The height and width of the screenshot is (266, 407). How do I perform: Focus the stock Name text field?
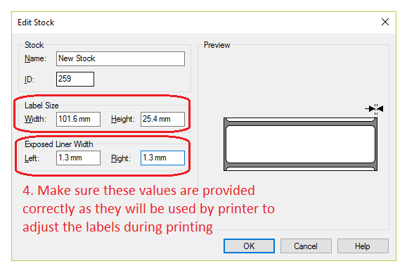(x=120, y=58)
